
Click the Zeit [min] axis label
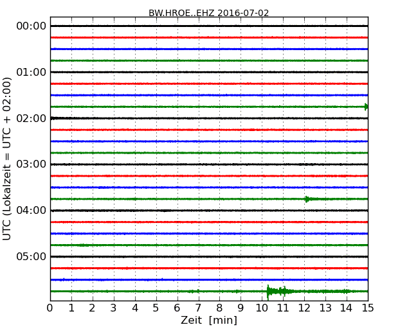pos(209,320)
